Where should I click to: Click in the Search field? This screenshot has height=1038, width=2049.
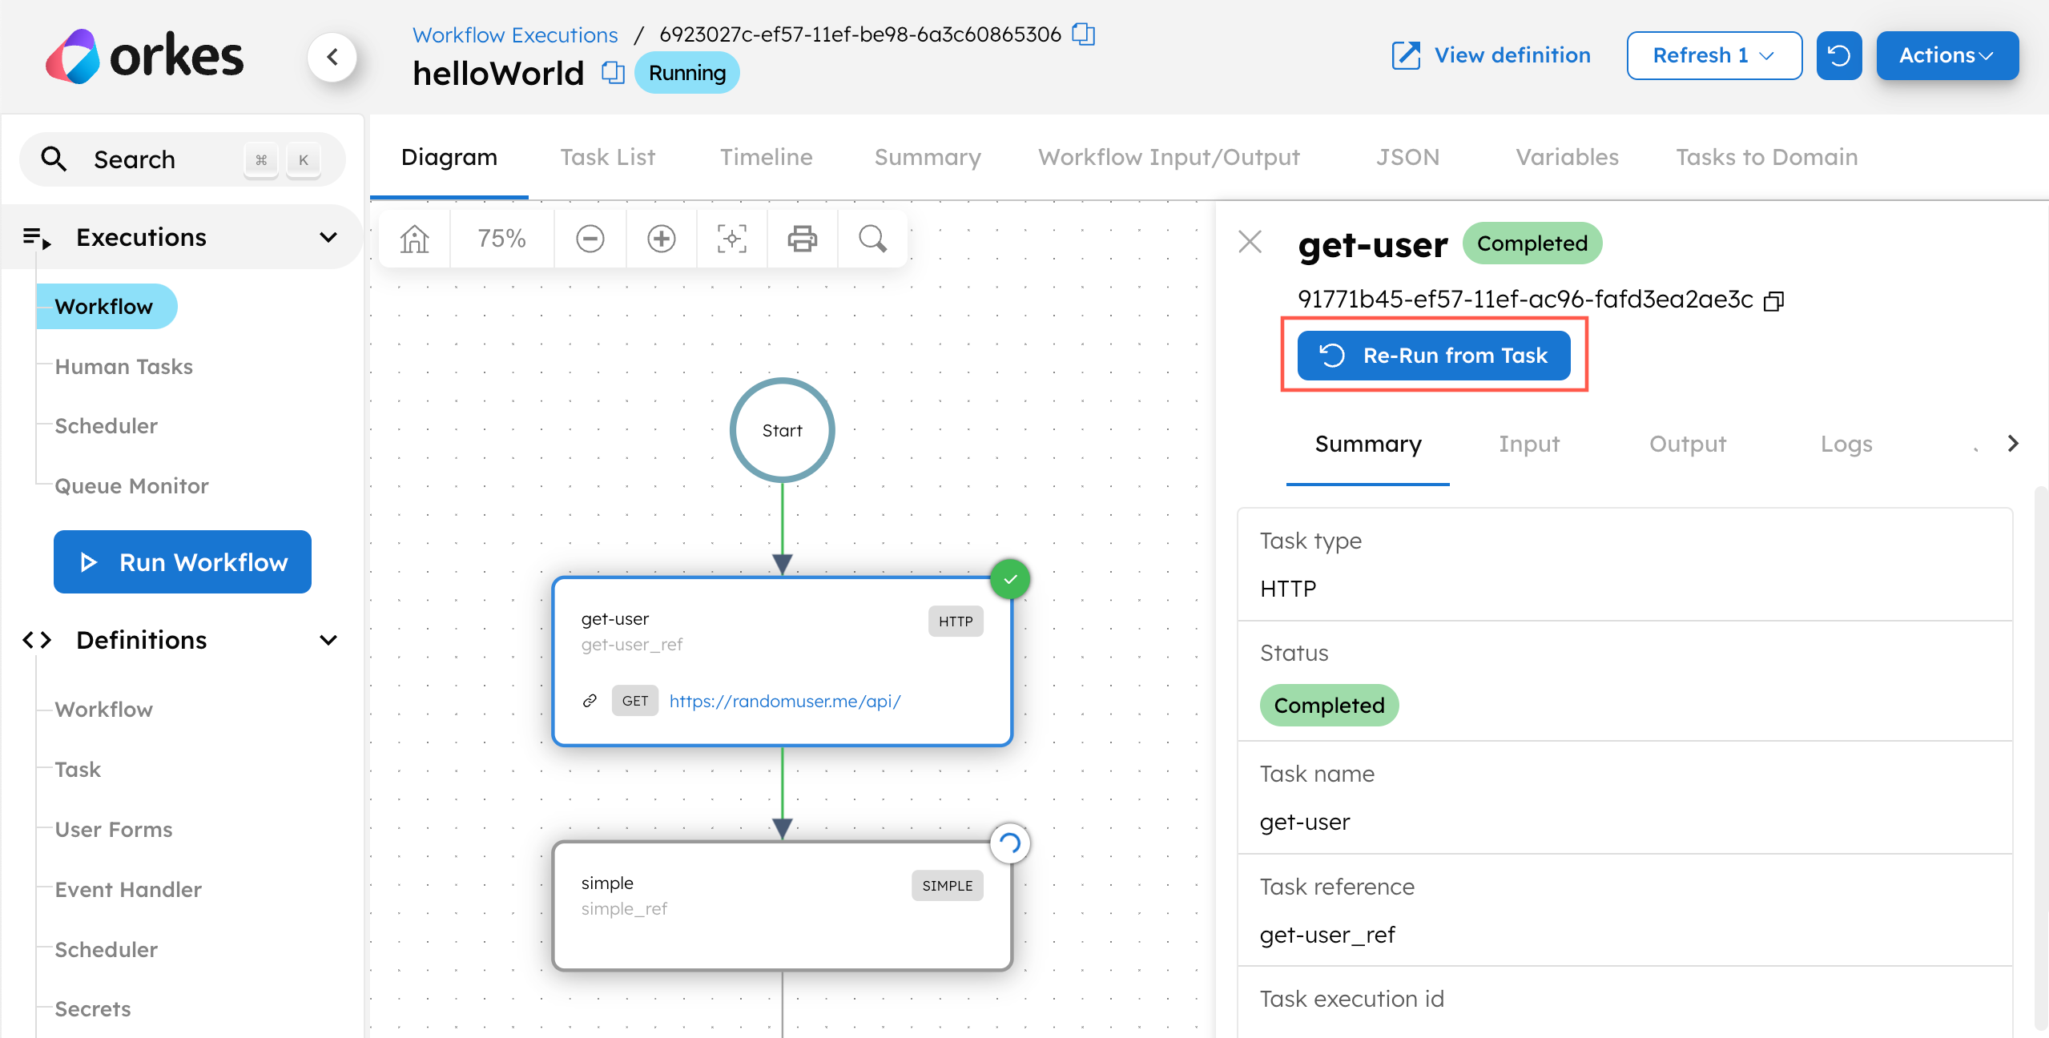point(182,159)
